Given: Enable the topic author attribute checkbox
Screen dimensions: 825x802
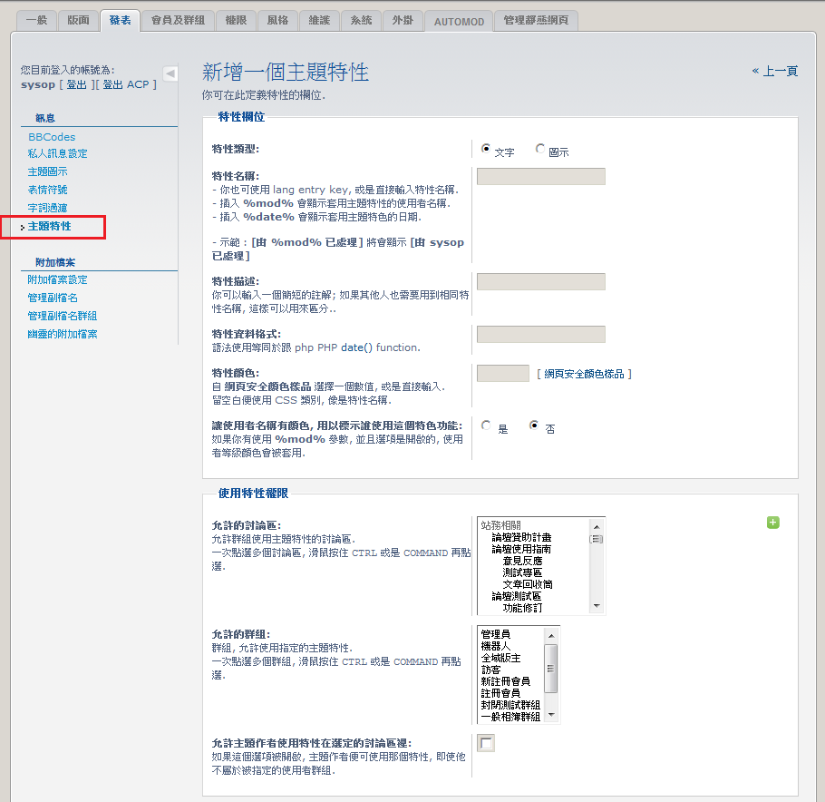Looking at the screenshot, I should coord(487,744).
